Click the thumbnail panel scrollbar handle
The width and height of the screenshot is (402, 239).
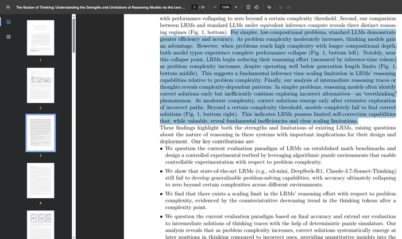pos(74,36)
